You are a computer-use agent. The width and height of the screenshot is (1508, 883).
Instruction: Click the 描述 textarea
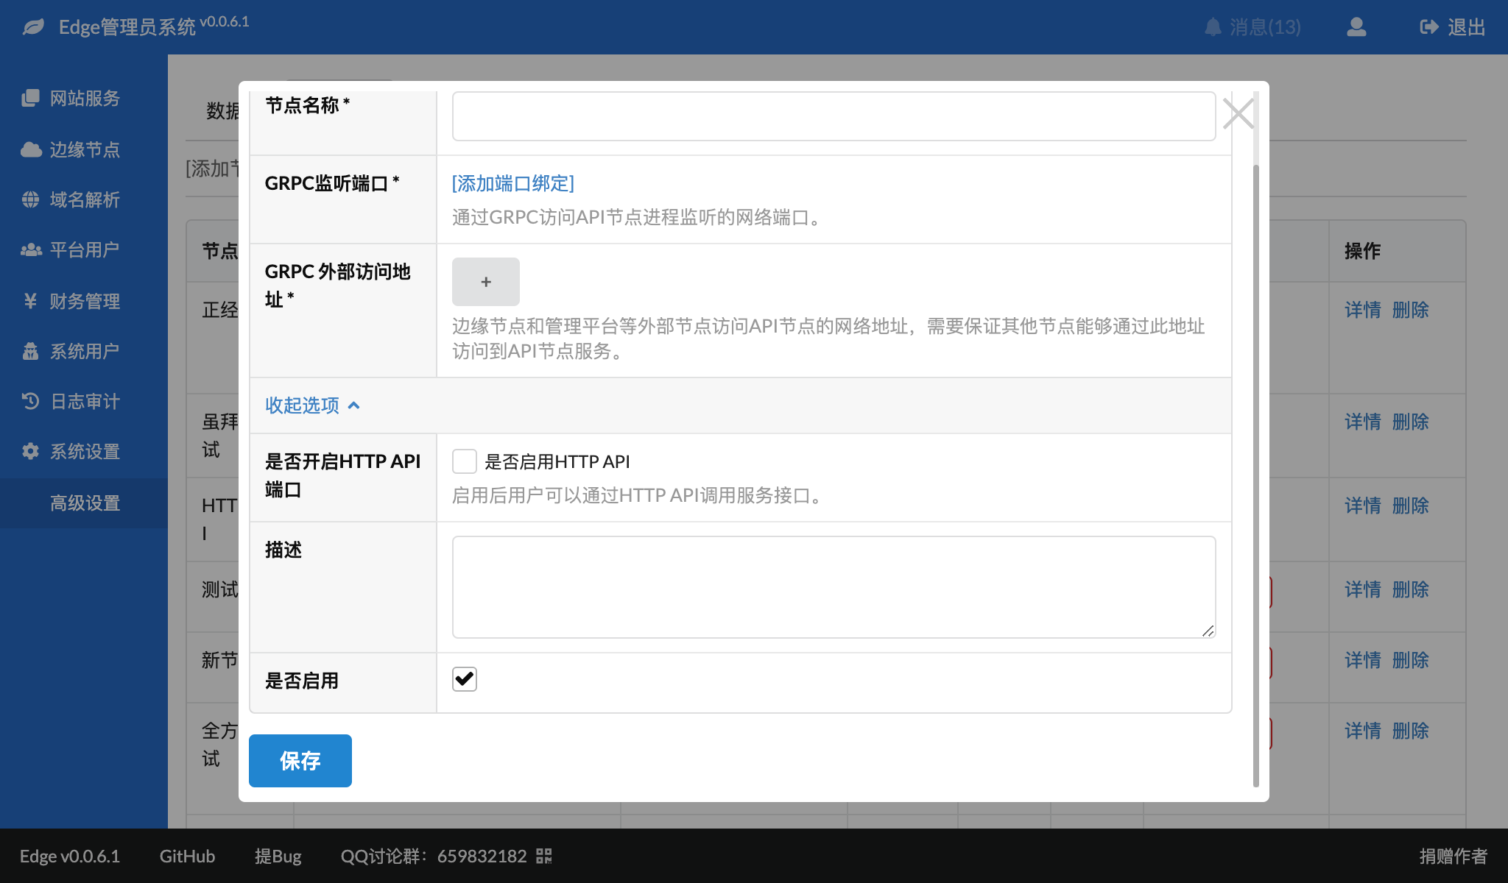pos(834,587)
